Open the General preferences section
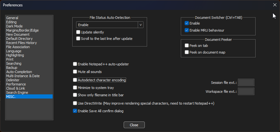 [x=29, y=18]
